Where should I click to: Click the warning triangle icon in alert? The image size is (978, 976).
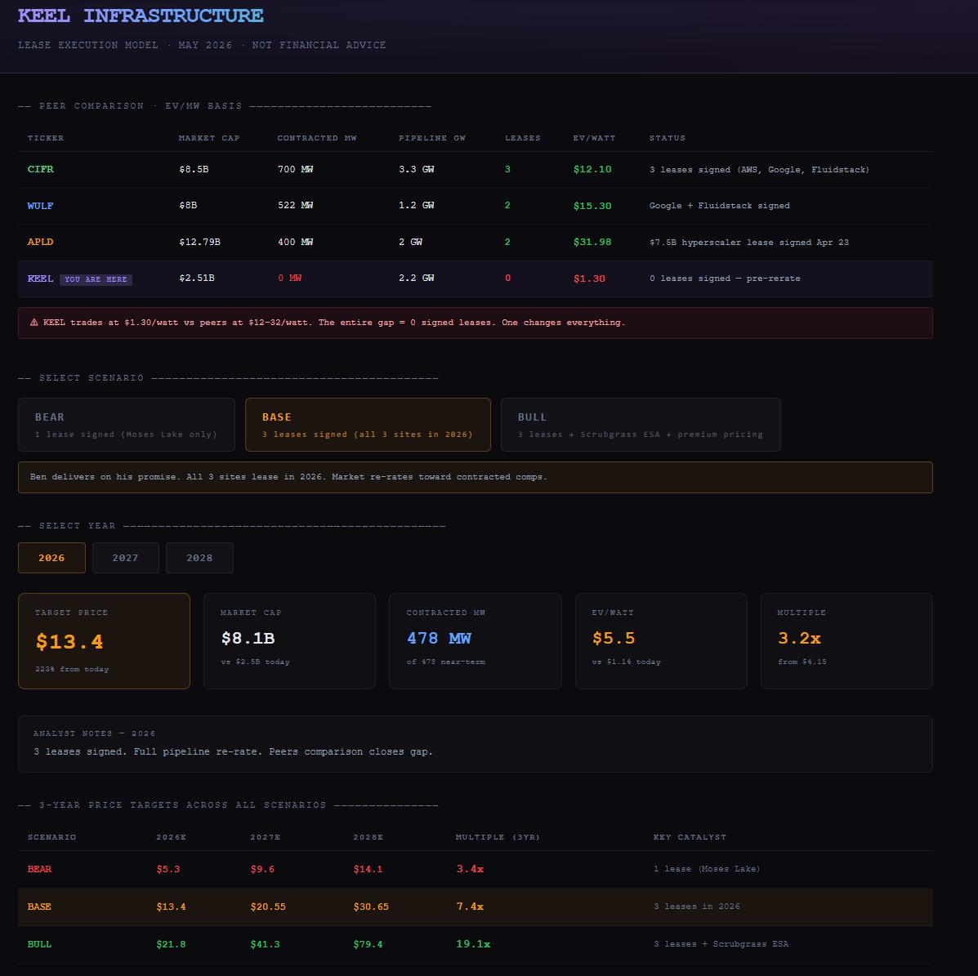(x=33, y=323)
